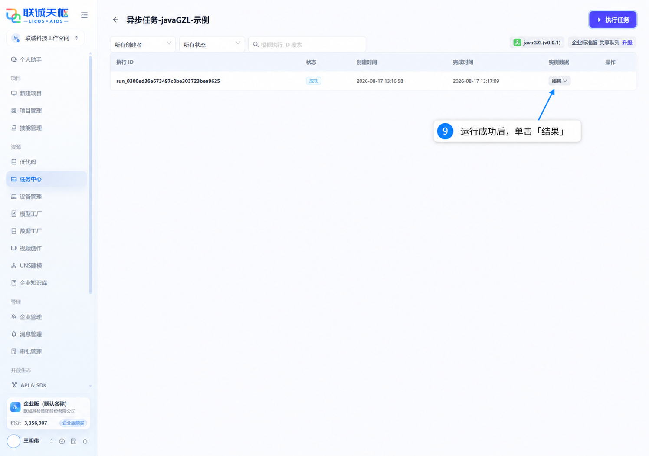Click the search magnifier icon
Image resolution: width=649 pixels, height=456 pixels.
[256, 45]
